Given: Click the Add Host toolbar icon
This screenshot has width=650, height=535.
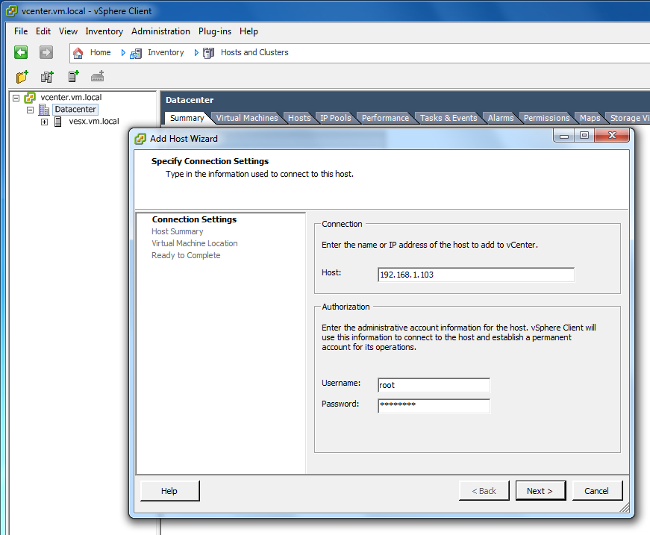Looking at the screenshot, I should click(x=73, y=77).
